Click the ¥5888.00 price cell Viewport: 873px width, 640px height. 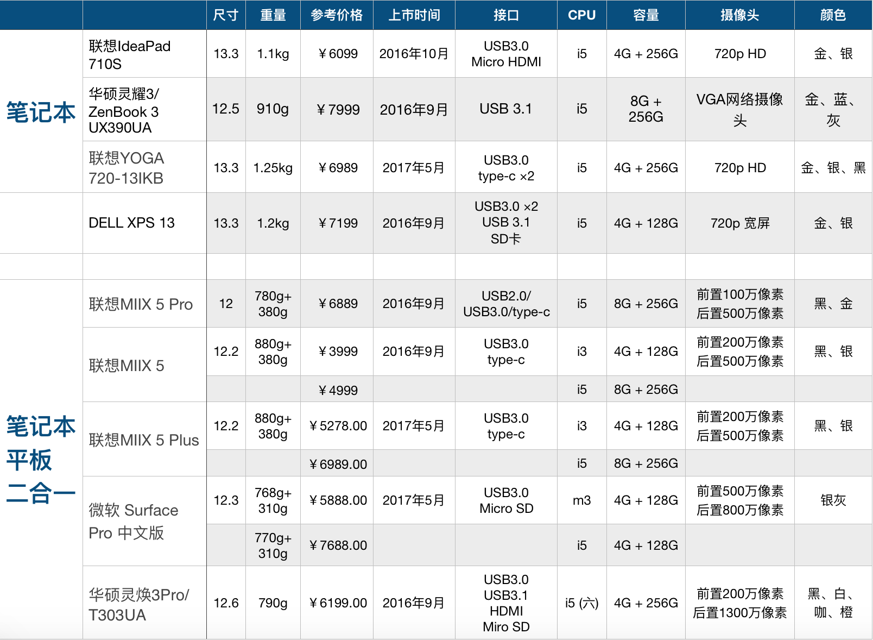click(x=337, y=500)
